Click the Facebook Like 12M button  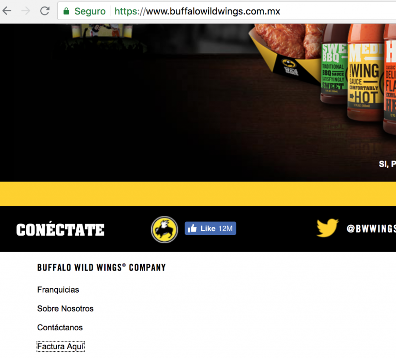pyautogui.click(x=210, y=228)
